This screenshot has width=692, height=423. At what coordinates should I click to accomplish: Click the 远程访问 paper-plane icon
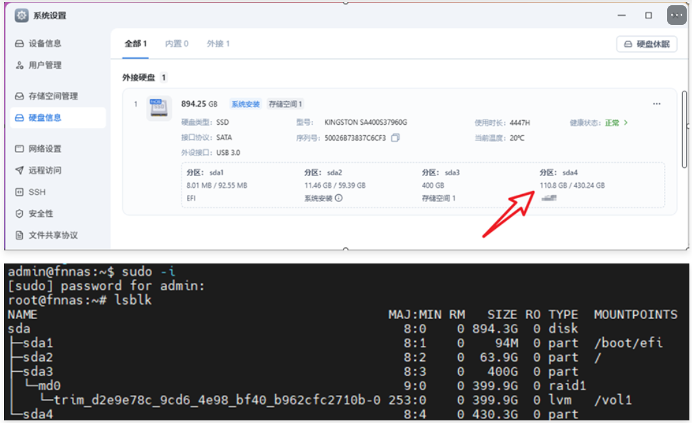click(20, 170)
